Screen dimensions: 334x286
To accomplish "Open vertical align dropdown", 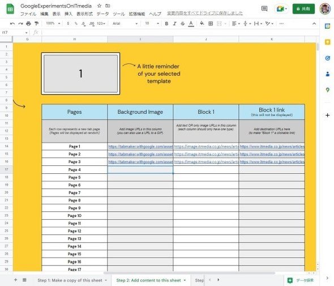I will (247, 24).
